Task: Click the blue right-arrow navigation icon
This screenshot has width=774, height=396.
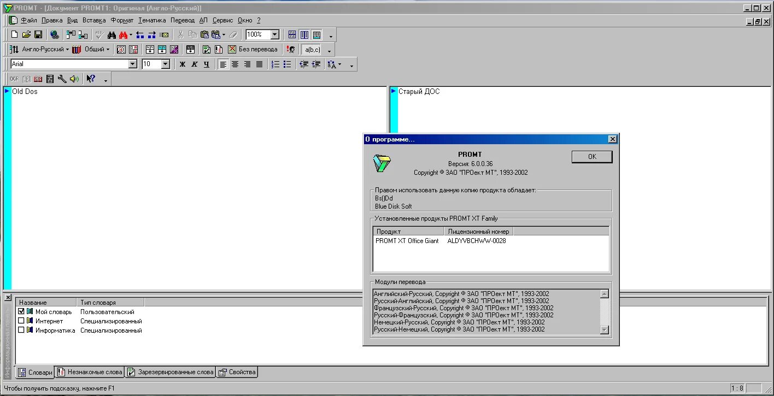Action: (152, 34)
